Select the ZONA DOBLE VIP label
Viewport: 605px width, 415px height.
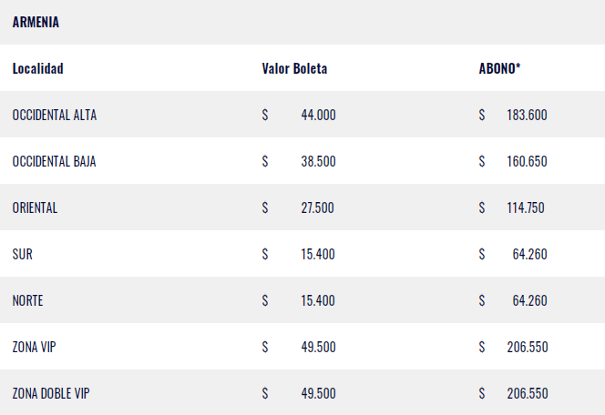click(x=51, y=394)
